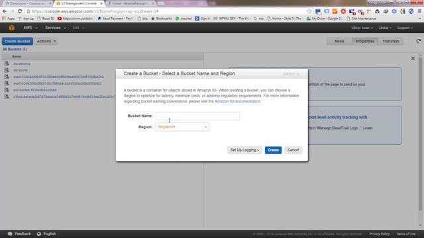Open the AWS dropdown in the console header

[30, 28]
